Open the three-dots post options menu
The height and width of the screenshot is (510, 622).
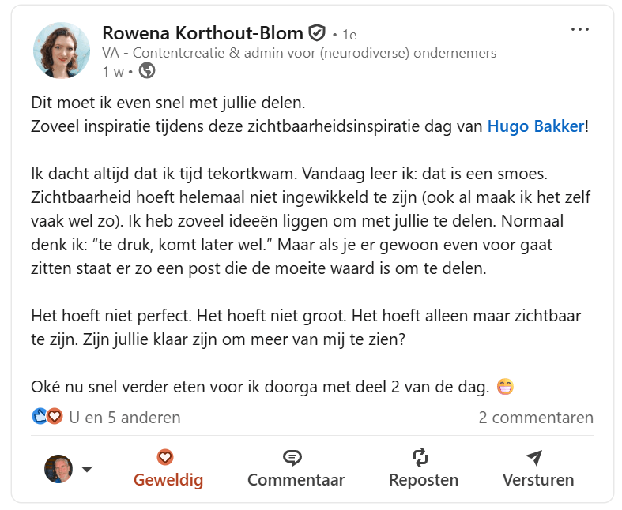pos(579,30)
